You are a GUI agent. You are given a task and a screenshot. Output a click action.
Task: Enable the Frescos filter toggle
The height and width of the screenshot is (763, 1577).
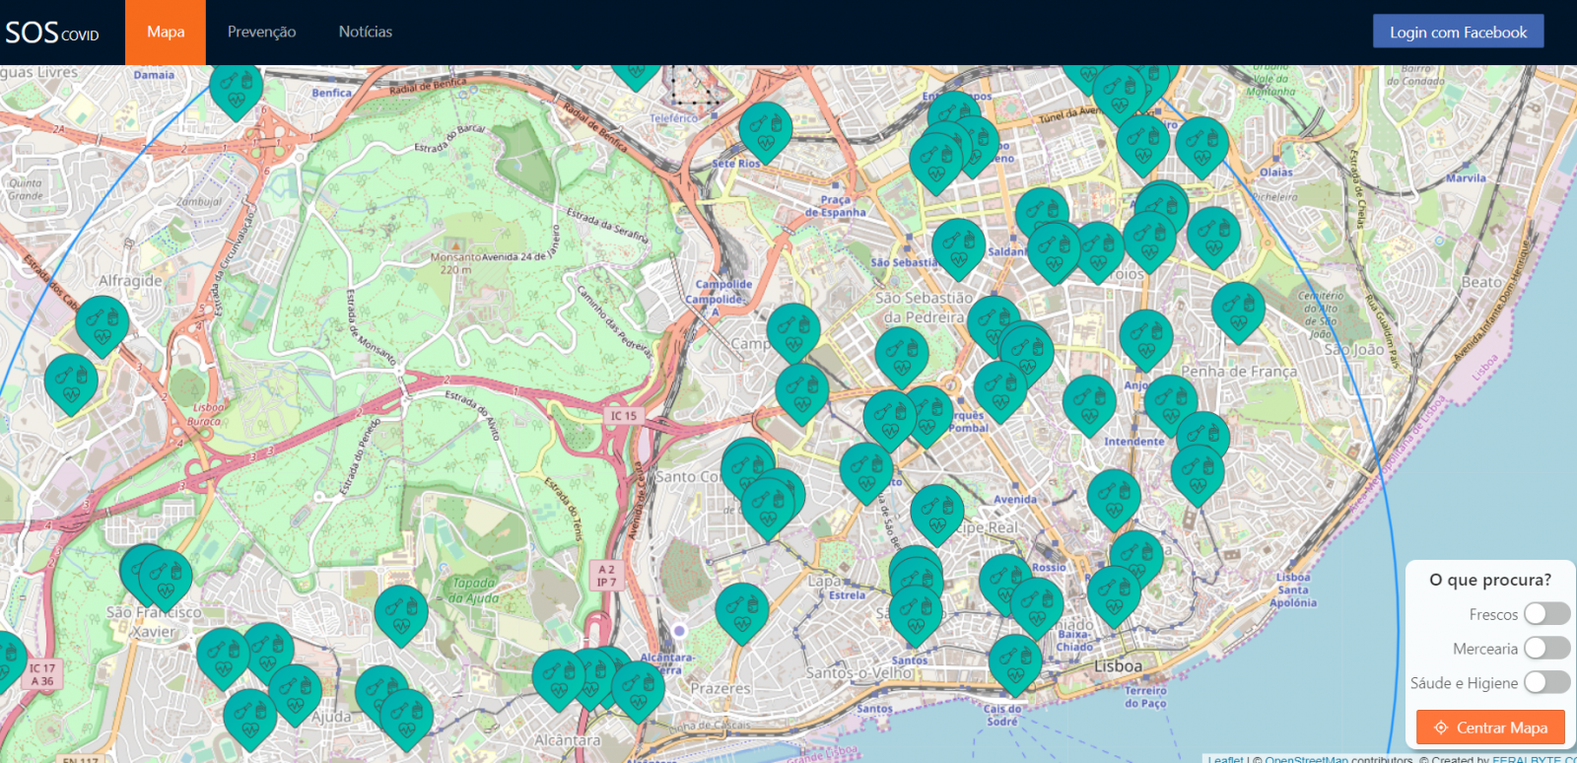(x=1546, y=614)
